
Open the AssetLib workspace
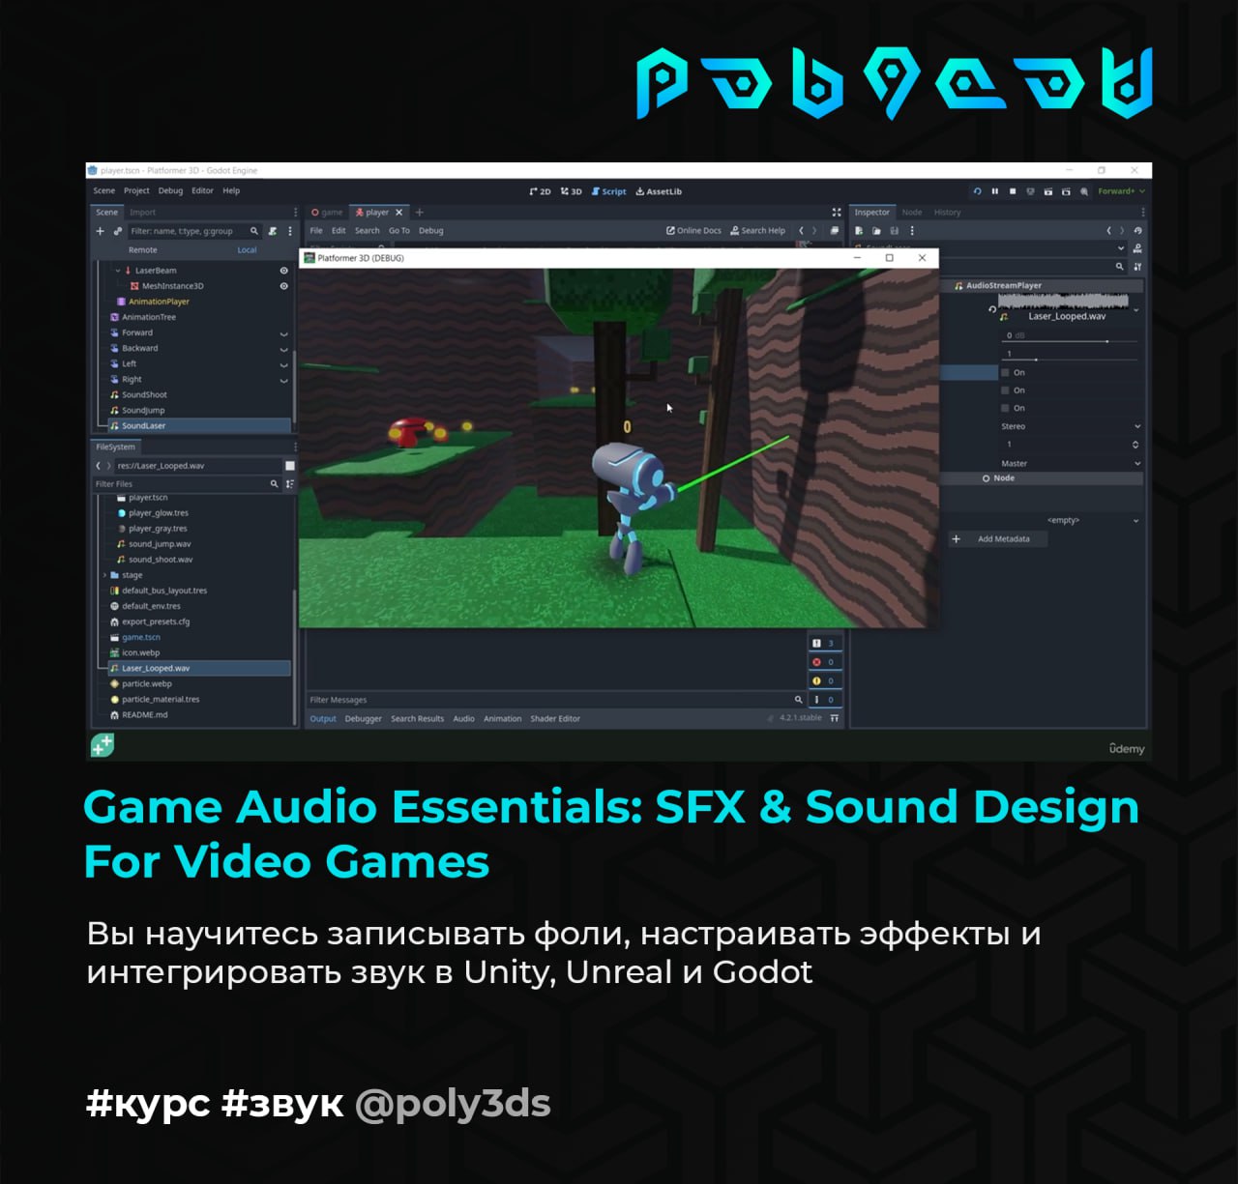659,191
